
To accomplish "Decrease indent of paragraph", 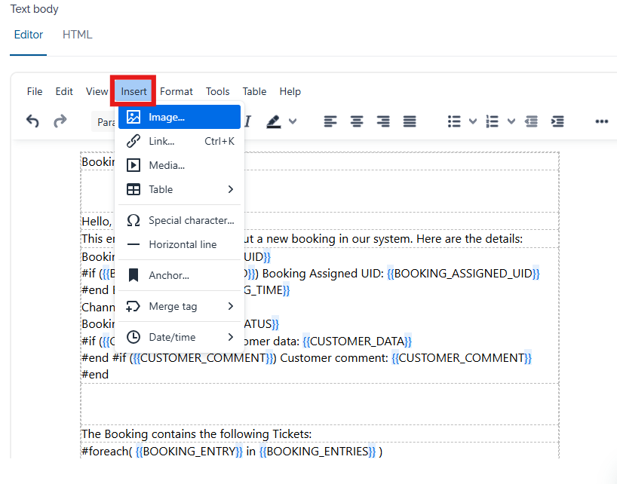I will pyautogui.click(x=531, y=121).
